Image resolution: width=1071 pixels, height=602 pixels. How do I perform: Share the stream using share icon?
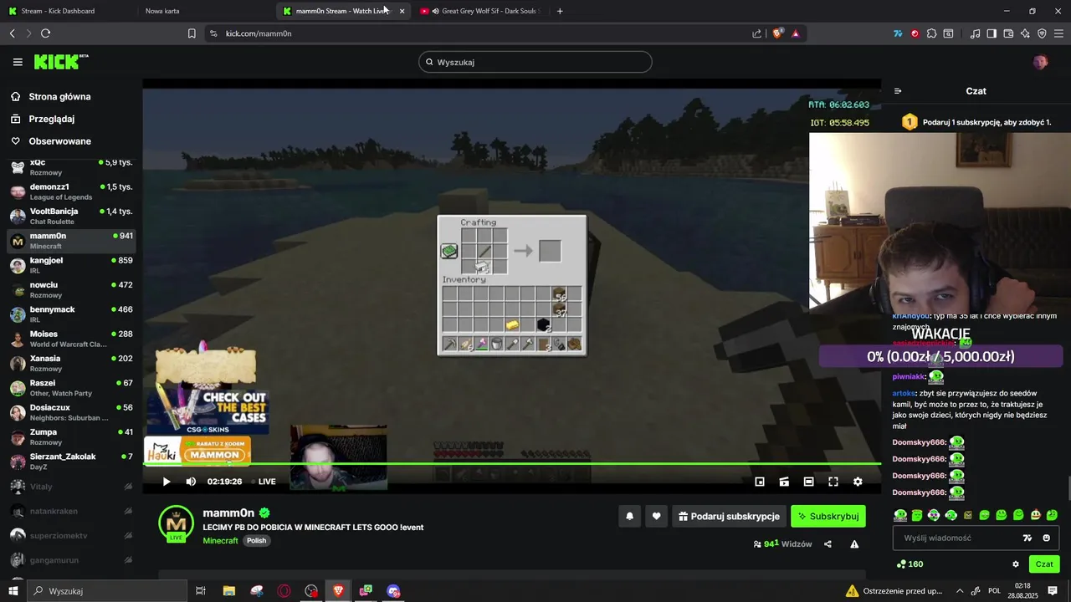click(828, 544)
